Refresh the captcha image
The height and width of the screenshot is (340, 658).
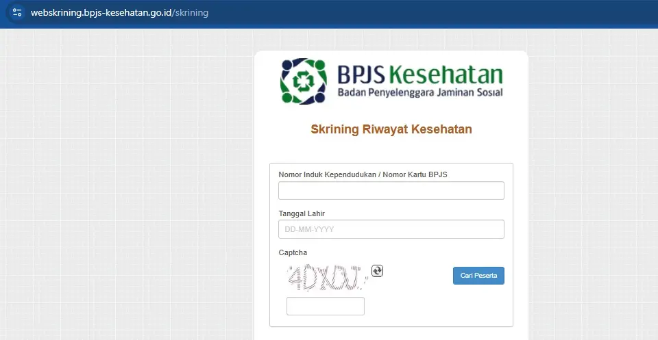[x=377, y=271]
